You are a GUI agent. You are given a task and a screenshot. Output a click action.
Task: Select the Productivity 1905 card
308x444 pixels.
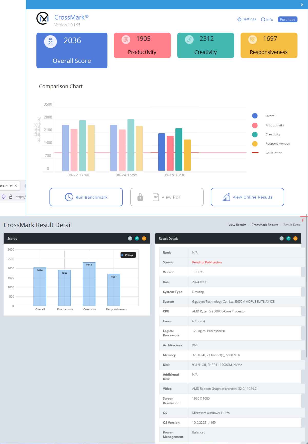coord(142,45)
